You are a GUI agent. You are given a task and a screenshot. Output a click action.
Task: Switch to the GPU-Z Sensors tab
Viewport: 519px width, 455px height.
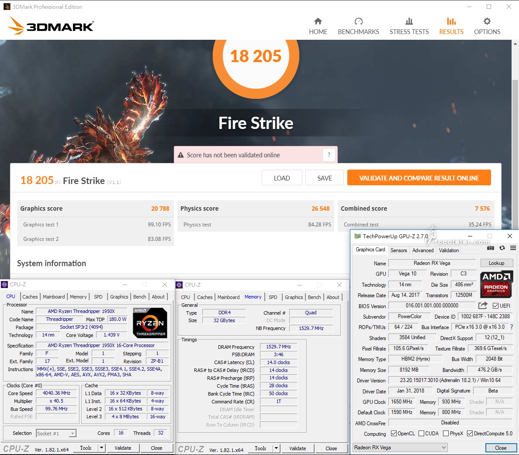point(398,250)
